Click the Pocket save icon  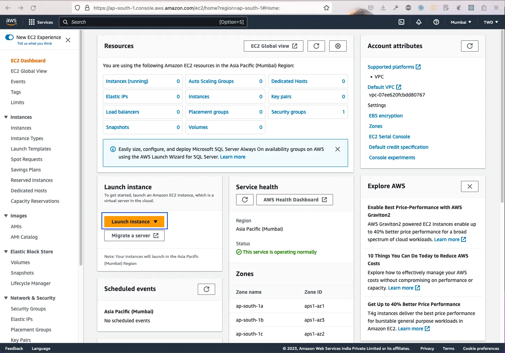coord(371,8)
